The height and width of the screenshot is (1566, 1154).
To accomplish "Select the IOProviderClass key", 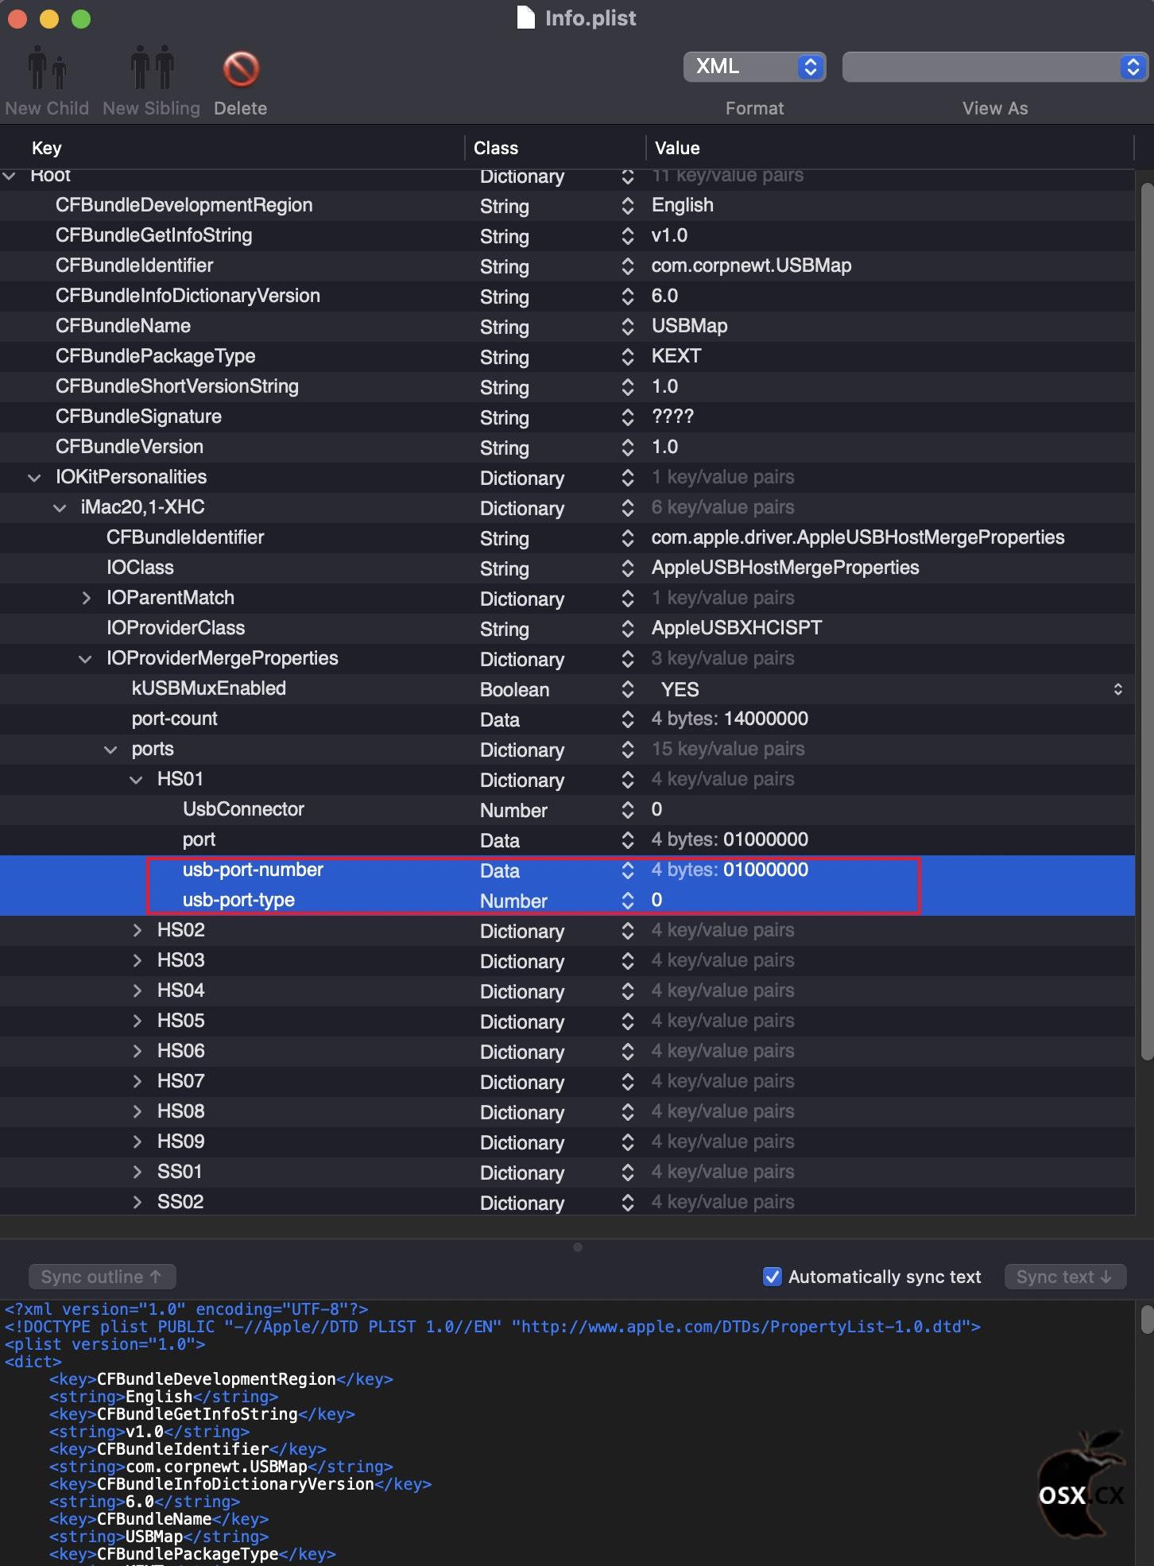I will 176,628.
